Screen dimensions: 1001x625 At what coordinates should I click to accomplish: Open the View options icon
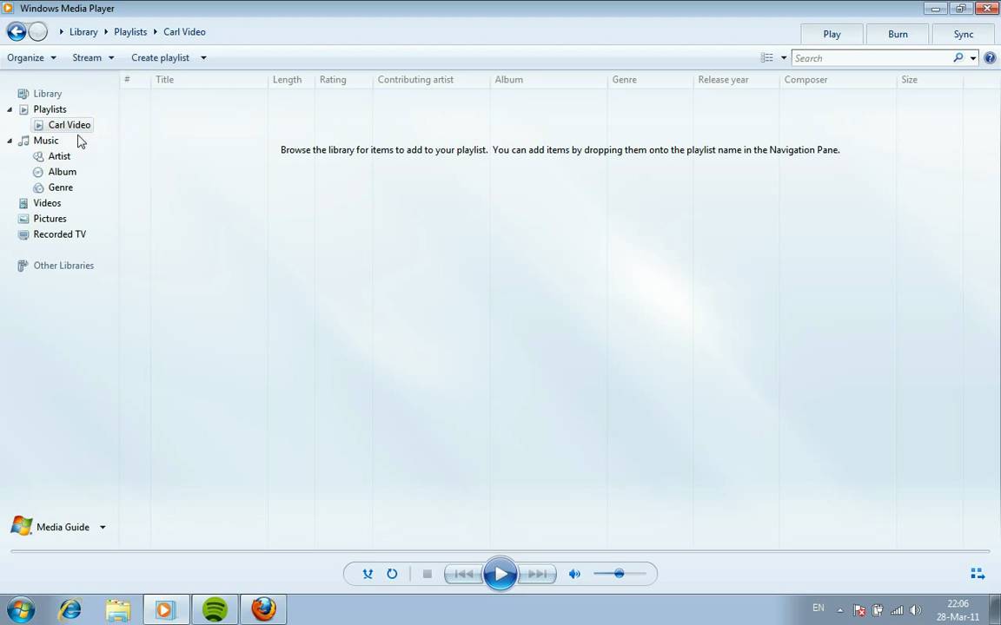766,58
